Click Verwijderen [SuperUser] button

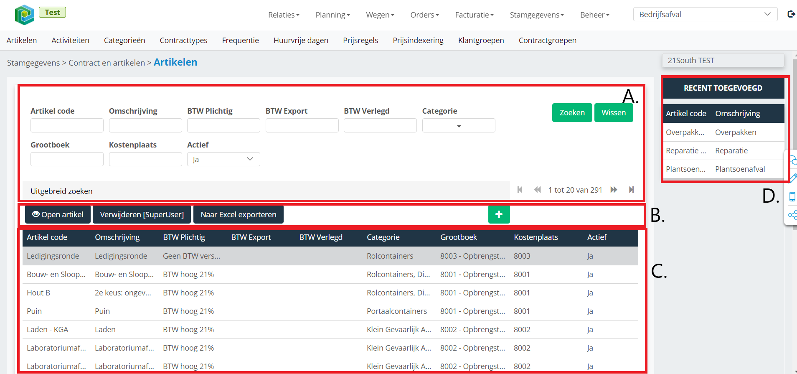[142, 214]
